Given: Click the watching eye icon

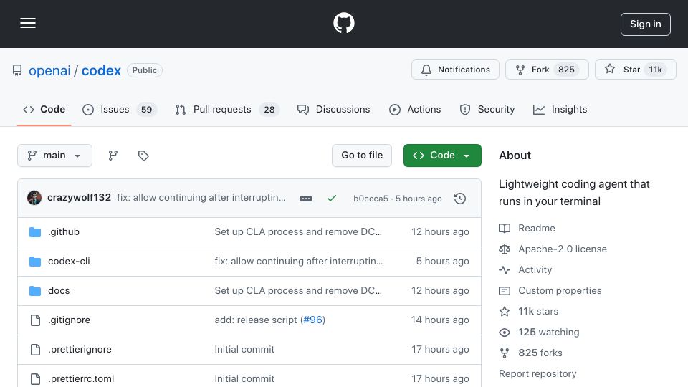Looking at the screenshot, I should (505, 333).
